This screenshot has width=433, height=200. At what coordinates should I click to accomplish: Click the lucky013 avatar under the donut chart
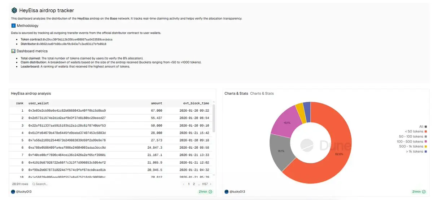227,192
